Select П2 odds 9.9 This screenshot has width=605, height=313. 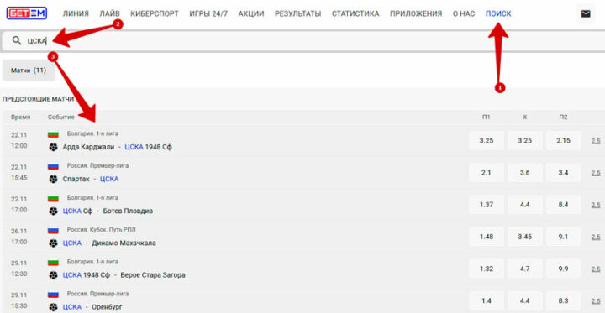pos(563,269)
